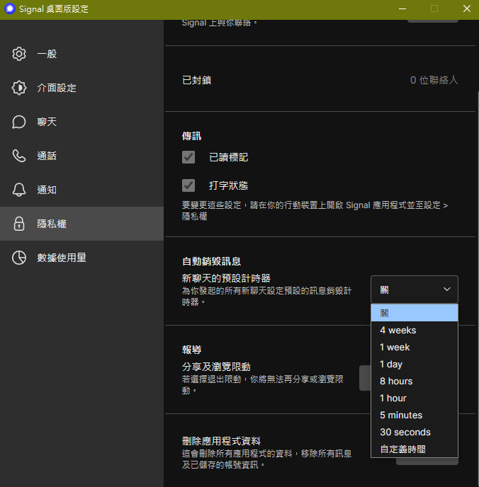Select 隱私權 in the sidebar
479x487 pixels.
pyautogui.click(x=81, y=224)
